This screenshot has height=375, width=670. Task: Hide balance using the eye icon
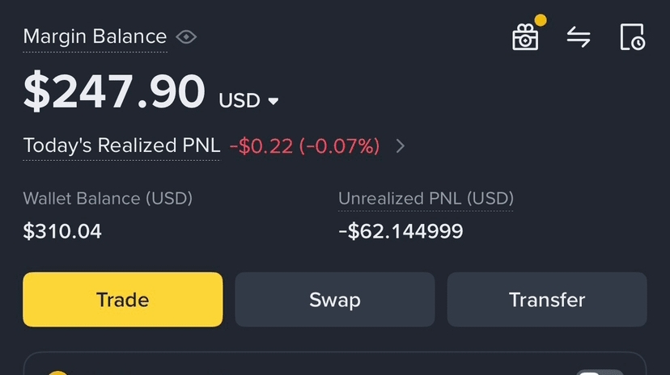click(x=187, y=37)
